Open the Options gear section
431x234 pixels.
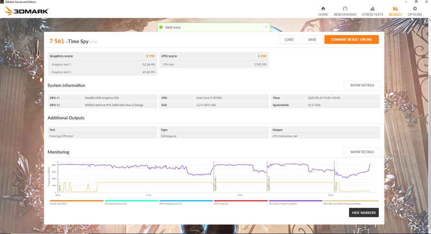(414, 11)
